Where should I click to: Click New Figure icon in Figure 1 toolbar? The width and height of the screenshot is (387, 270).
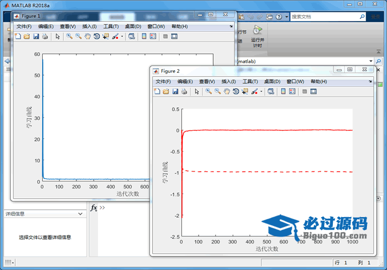coord(18,36)
